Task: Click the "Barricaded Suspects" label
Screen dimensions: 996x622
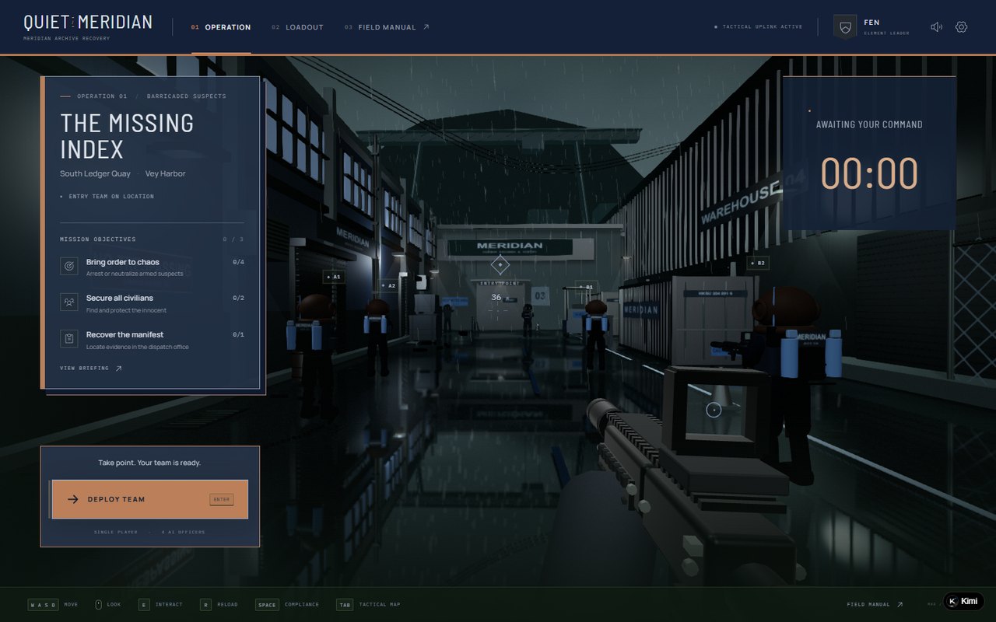Action: (x=186, y=96)
